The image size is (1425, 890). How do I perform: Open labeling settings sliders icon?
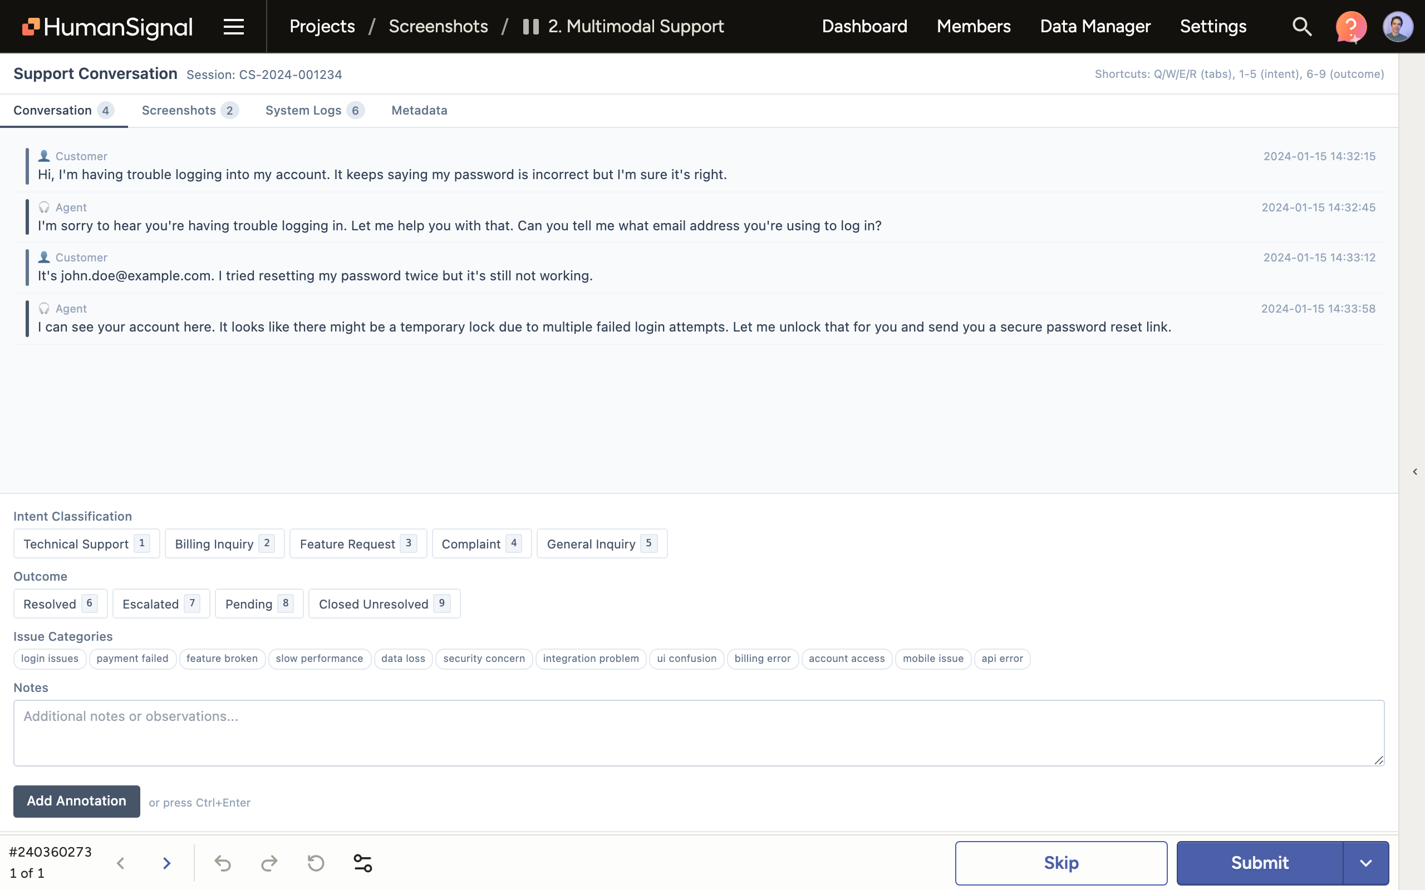363,863
